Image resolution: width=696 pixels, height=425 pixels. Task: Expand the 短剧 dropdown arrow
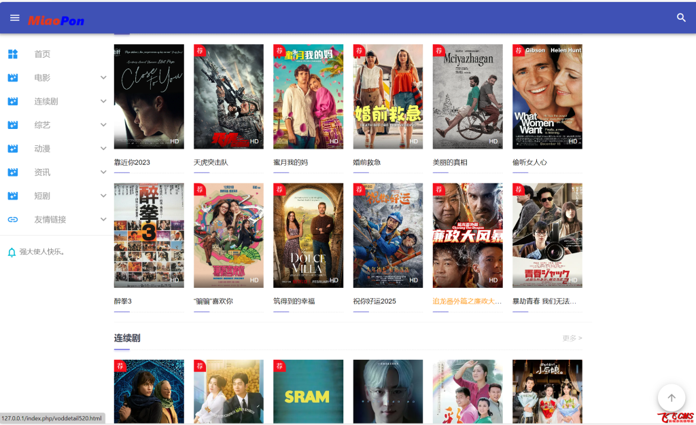pyautogui.click(x=103, y=196)
